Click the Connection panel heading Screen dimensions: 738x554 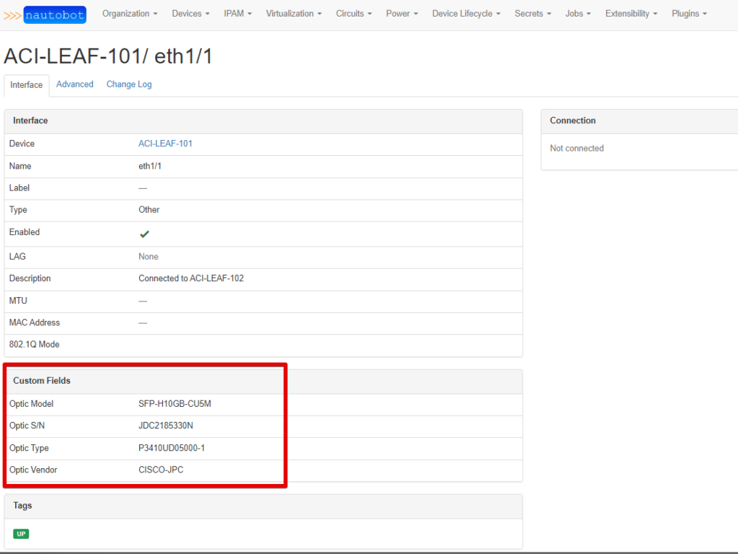tap(573, 120)
